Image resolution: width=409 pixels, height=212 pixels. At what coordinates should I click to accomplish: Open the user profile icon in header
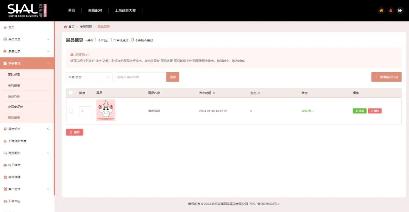pyautogui.click(x=391, y=11)
